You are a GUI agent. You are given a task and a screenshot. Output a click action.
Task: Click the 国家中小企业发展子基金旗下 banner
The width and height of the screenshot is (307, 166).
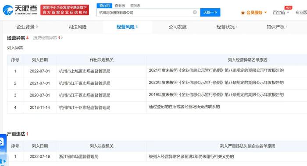tap(64, 10)
